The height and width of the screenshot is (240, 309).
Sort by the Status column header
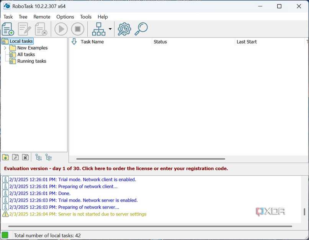click(x=160, y=42)
